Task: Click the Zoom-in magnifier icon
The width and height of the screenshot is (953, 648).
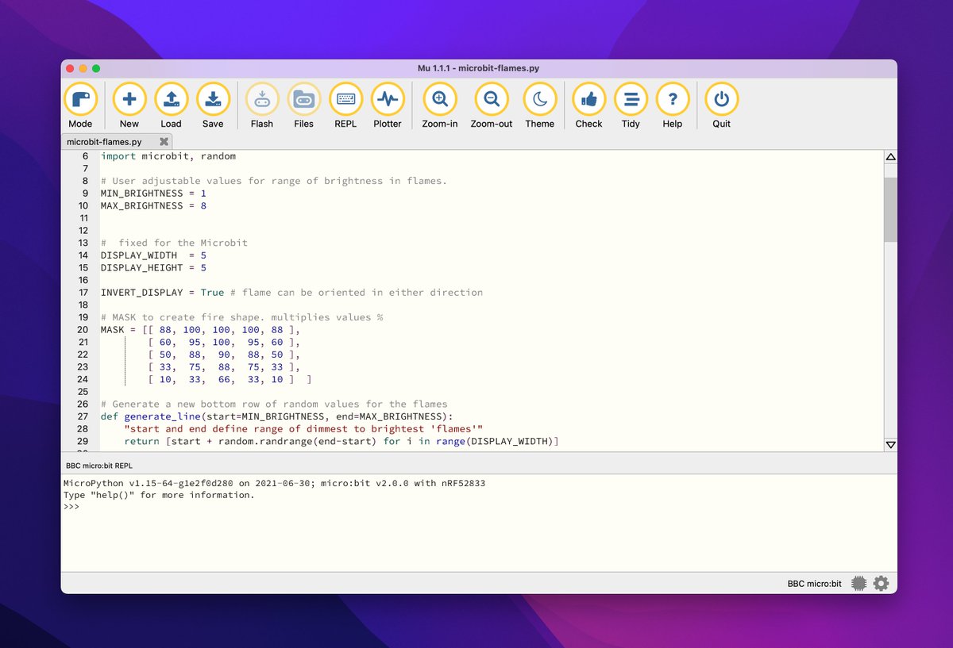Action: (440, 100)
